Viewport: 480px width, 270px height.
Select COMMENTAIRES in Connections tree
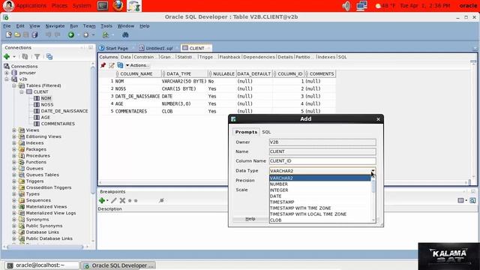[58, 124]
